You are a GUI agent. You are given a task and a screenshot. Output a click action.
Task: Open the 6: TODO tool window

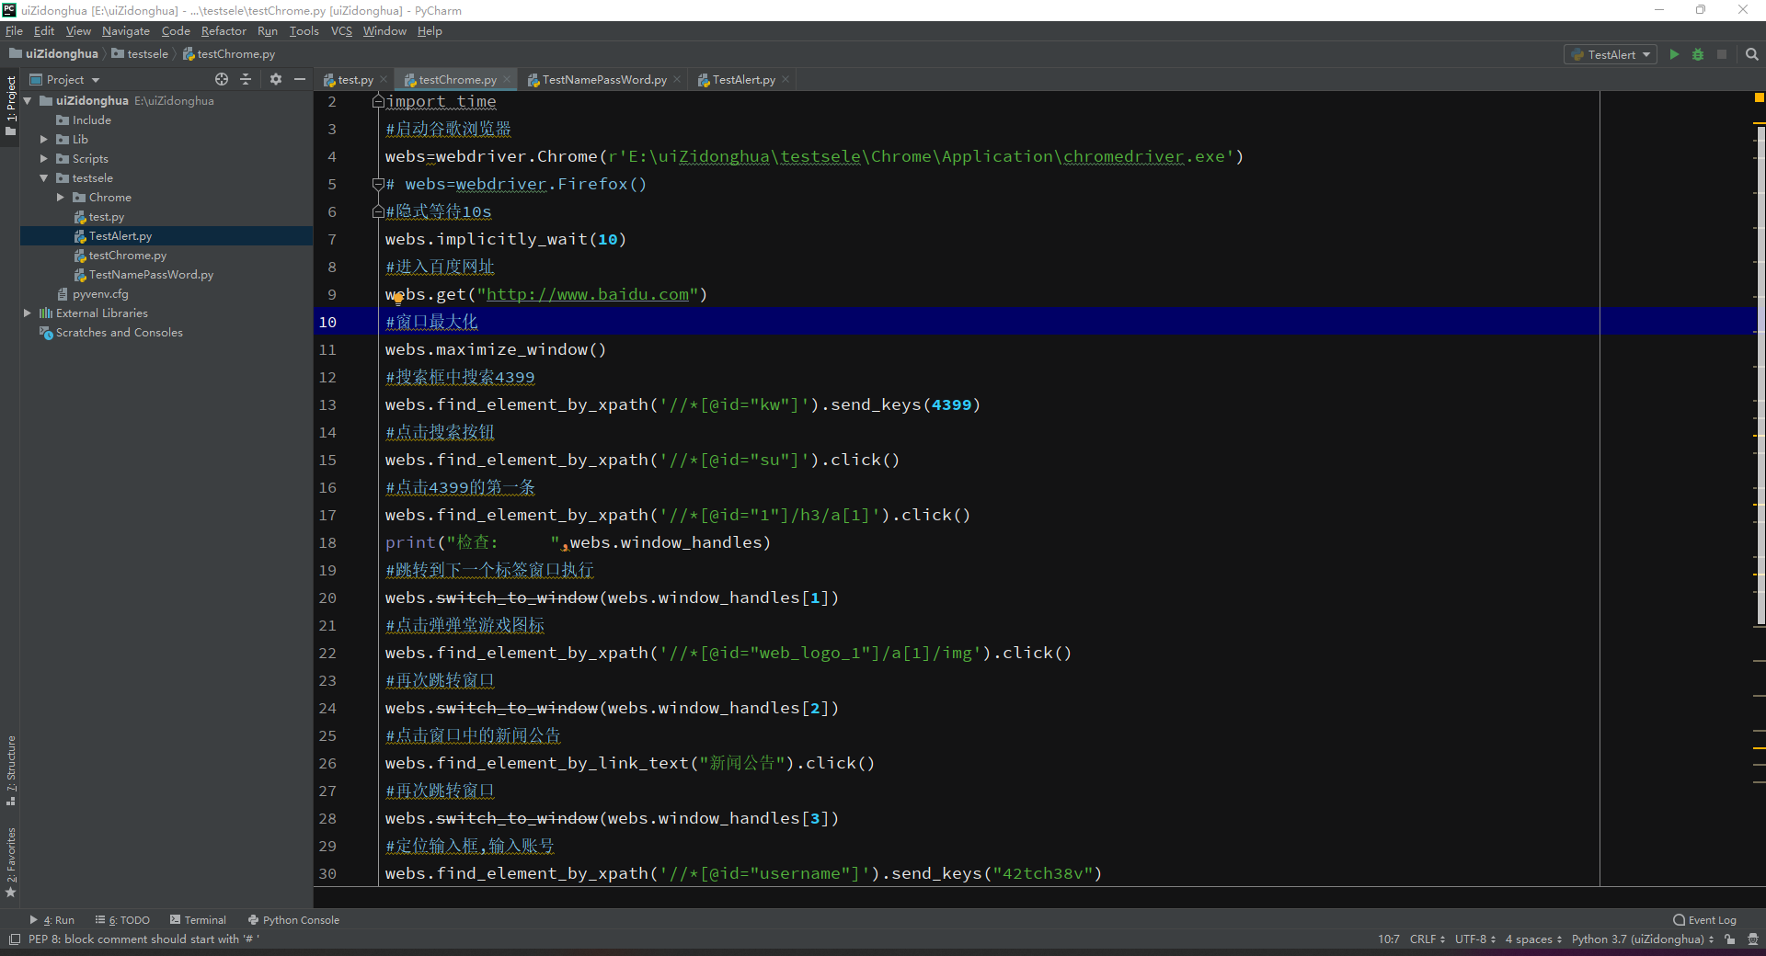122,920
